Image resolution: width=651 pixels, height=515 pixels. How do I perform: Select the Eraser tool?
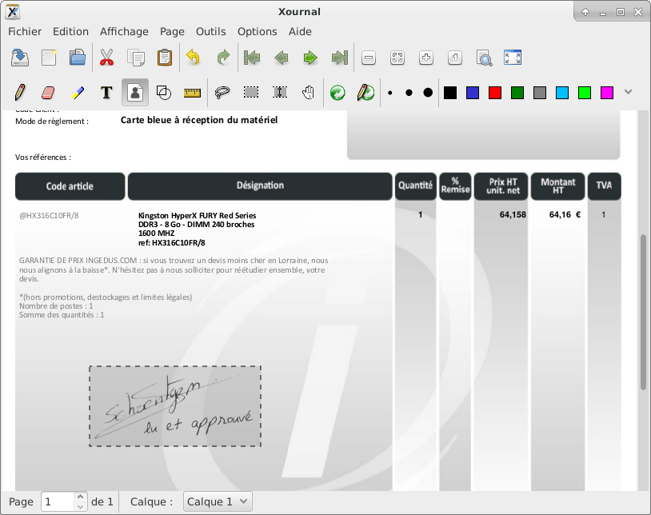49,92
